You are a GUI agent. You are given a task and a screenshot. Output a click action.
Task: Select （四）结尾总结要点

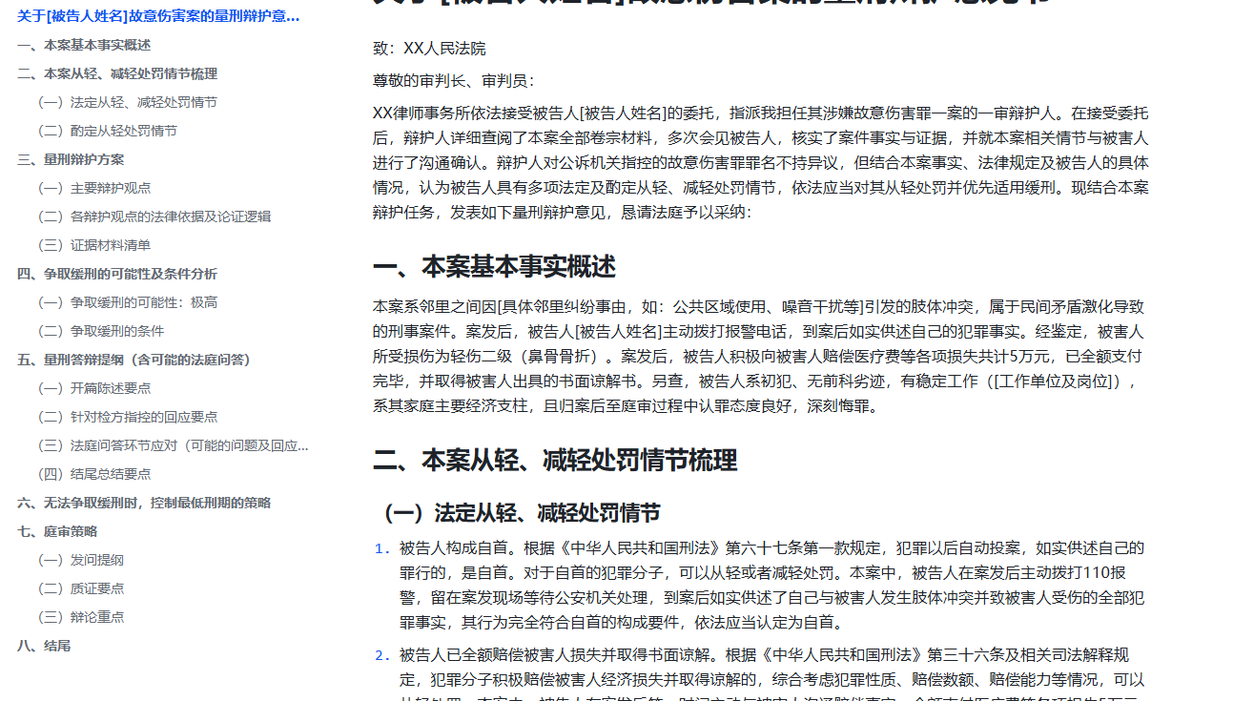107,474
